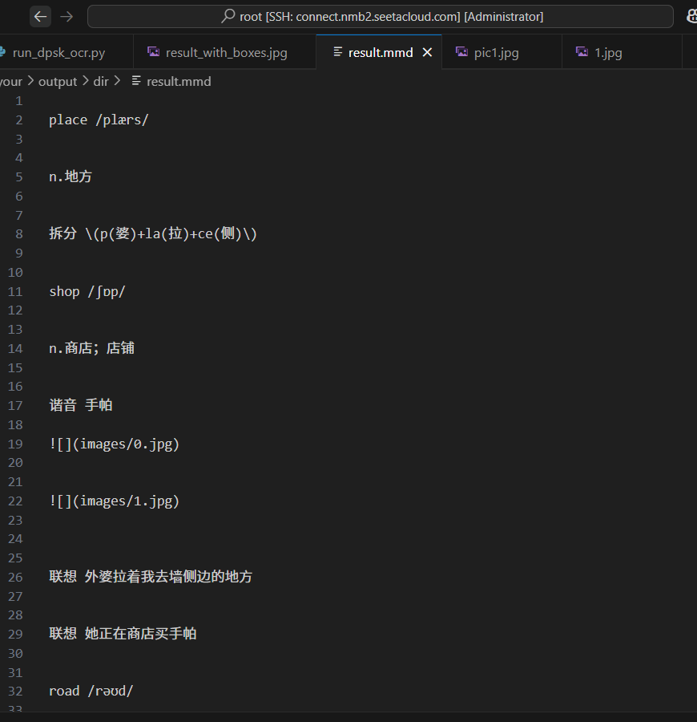Switch to the pic1.jpg tab
The image size is (697, 722).
(493, 51)
